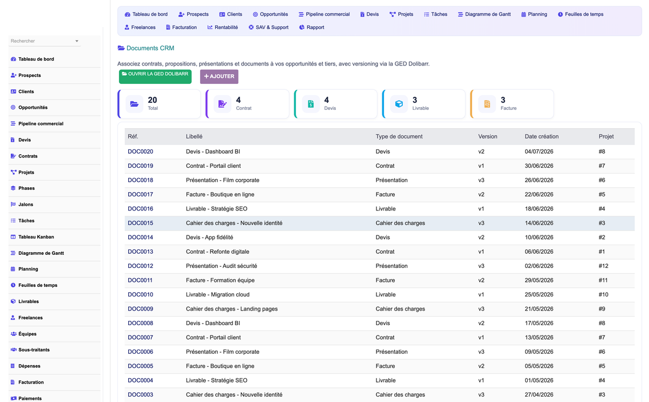Click the Ajouter button
The width and height of the screenshot is (649, 402).
coord(219,76)
